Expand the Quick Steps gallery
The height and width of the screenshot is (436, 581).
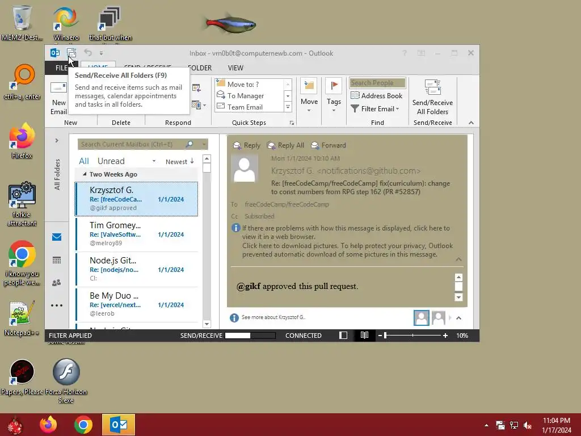(x=288, y=107)
